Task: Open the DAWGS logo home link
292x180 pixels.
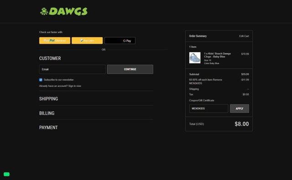Action: click(x=64, y=11)
